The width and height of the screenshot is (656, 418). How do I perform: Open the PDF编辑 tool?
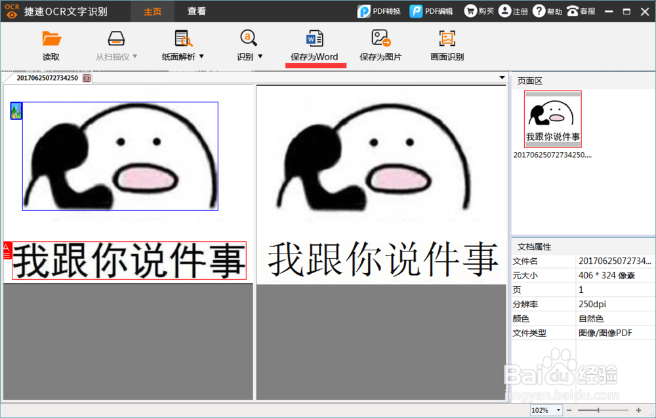click(431, 11)
